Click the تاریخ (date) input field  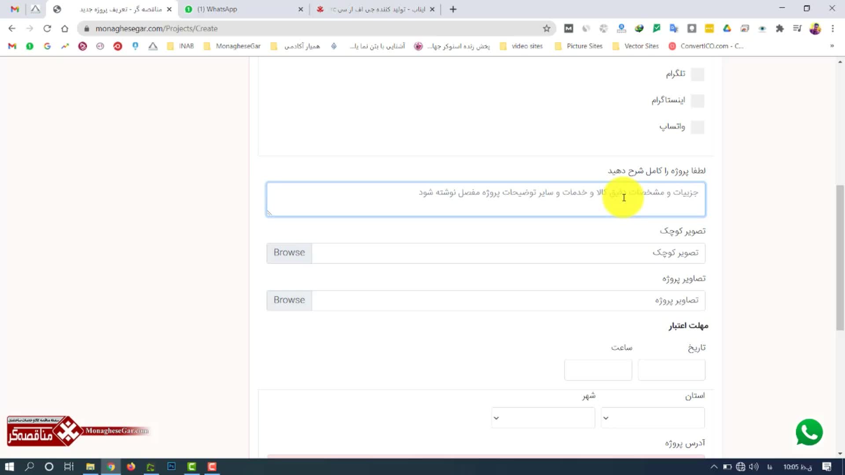pyautogui.click(x=671, y=370)
